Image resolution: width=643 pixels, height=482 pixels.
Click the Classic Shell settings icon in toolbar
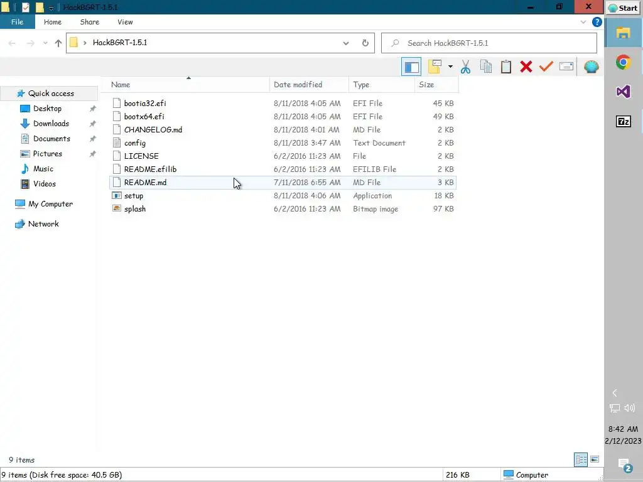[592, 67]
